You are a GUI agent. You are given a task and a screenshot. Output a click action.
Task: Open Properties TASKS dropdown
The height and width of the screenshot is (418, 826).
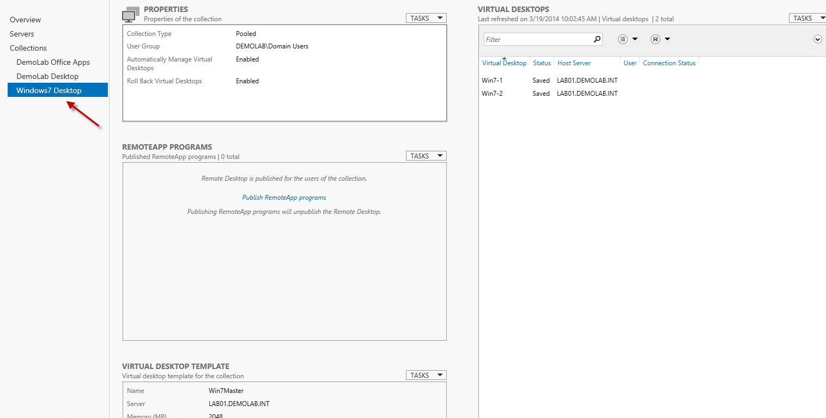point(426,19)
